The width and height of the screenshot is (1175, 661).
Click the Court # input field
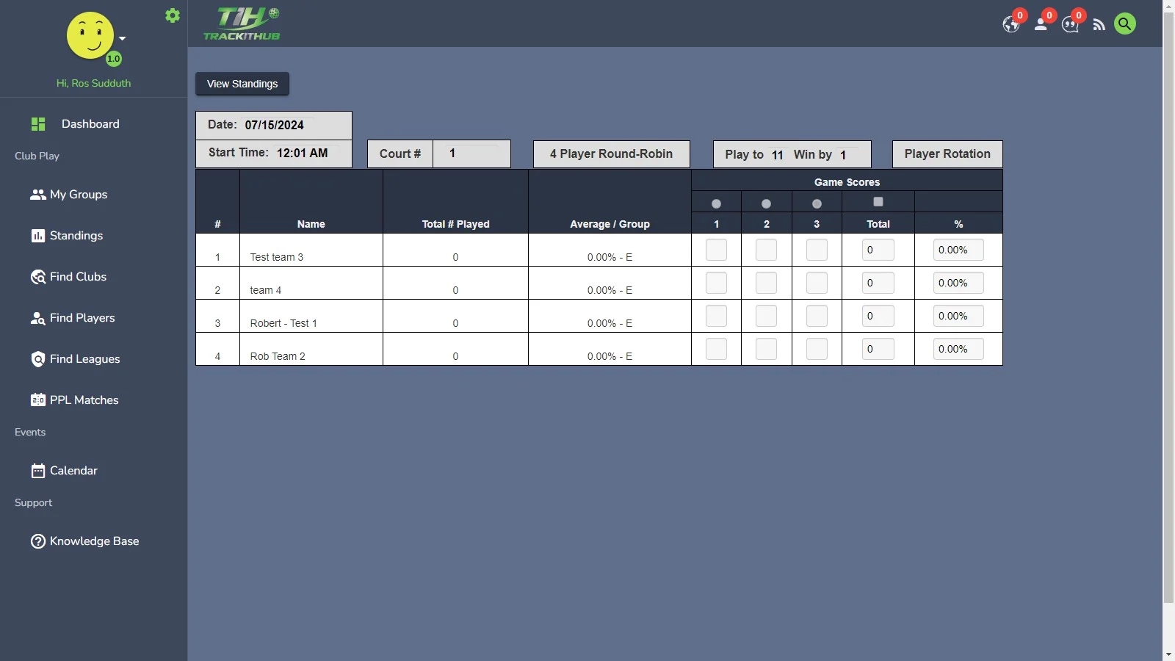click(472, 153)
